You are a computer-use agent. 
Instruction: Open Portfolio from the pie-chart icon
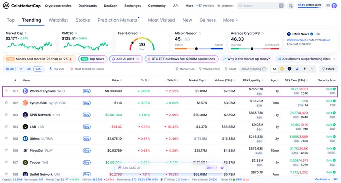pyautogui.click(x=200, y=6)
